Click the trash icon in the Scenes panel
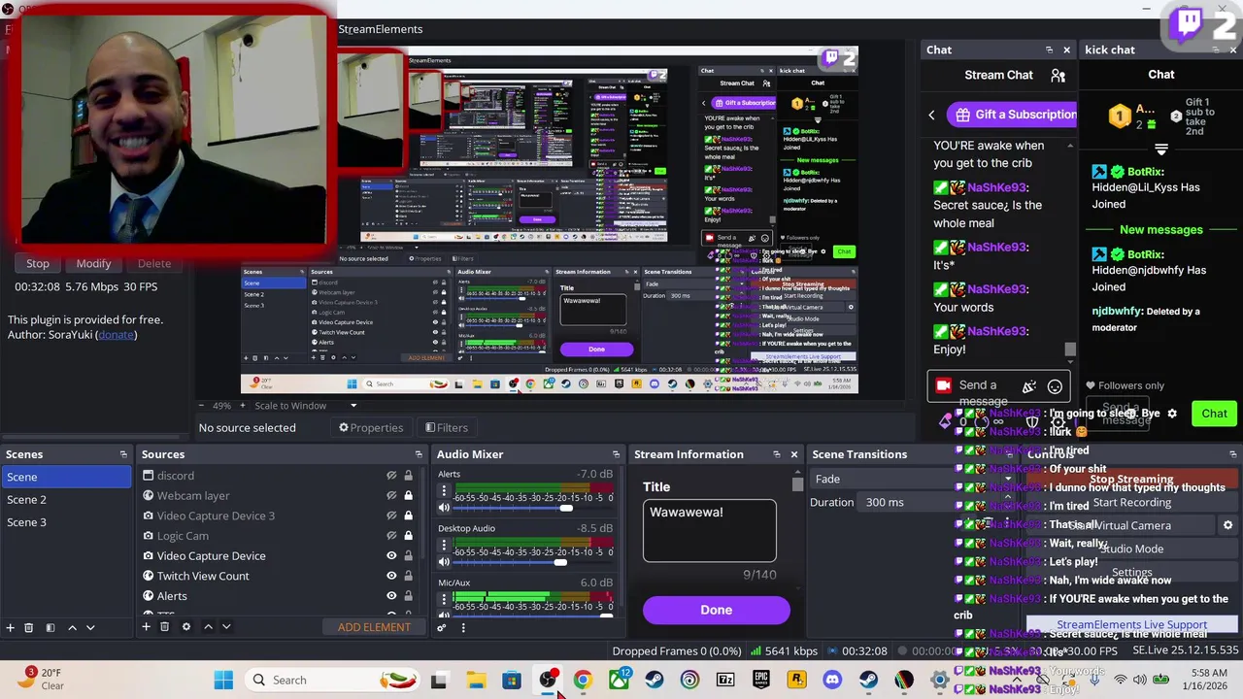This screenshot has width=1243, height=699. 28,627
